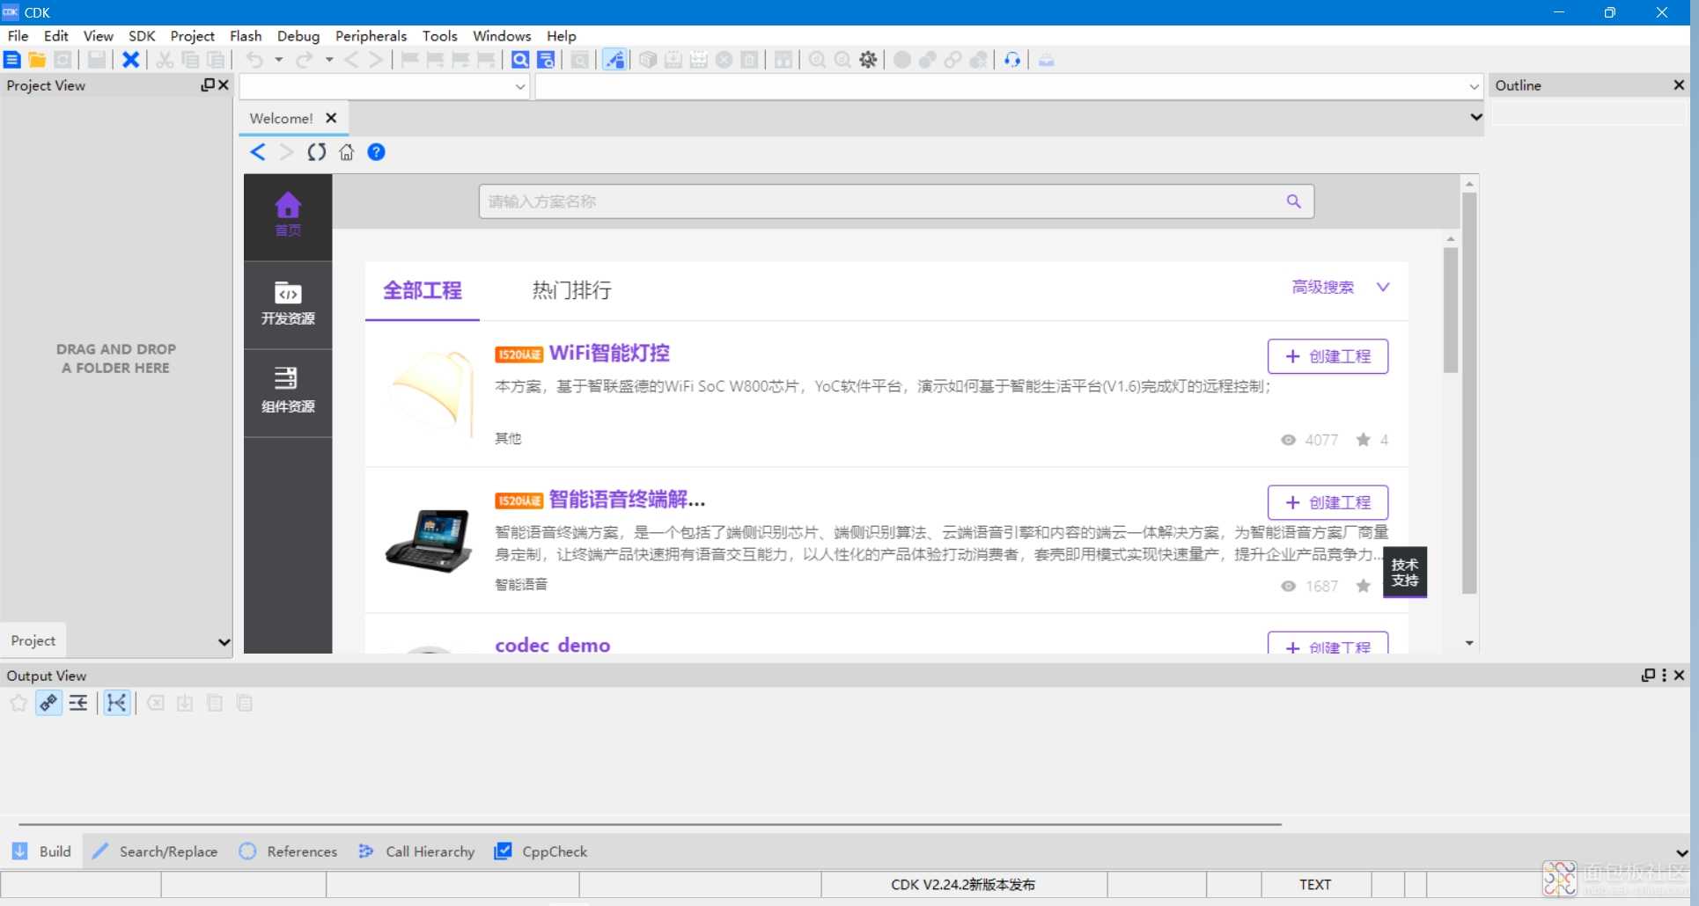Image resolution: width=1699 pixels, height=906 pixels.
Task: Click the search magnifier in 方案 search box
Action: 1293,201
